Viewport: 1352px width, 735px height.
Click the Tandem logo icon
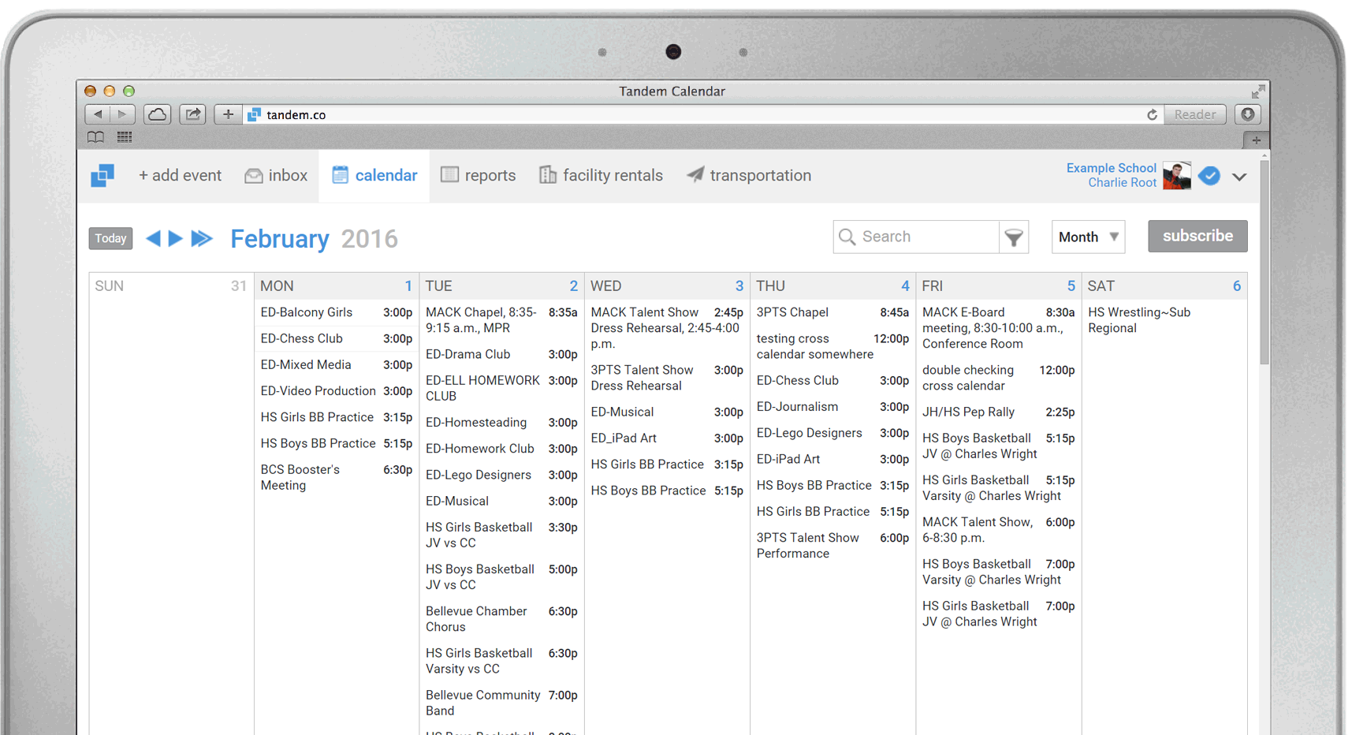102,175
